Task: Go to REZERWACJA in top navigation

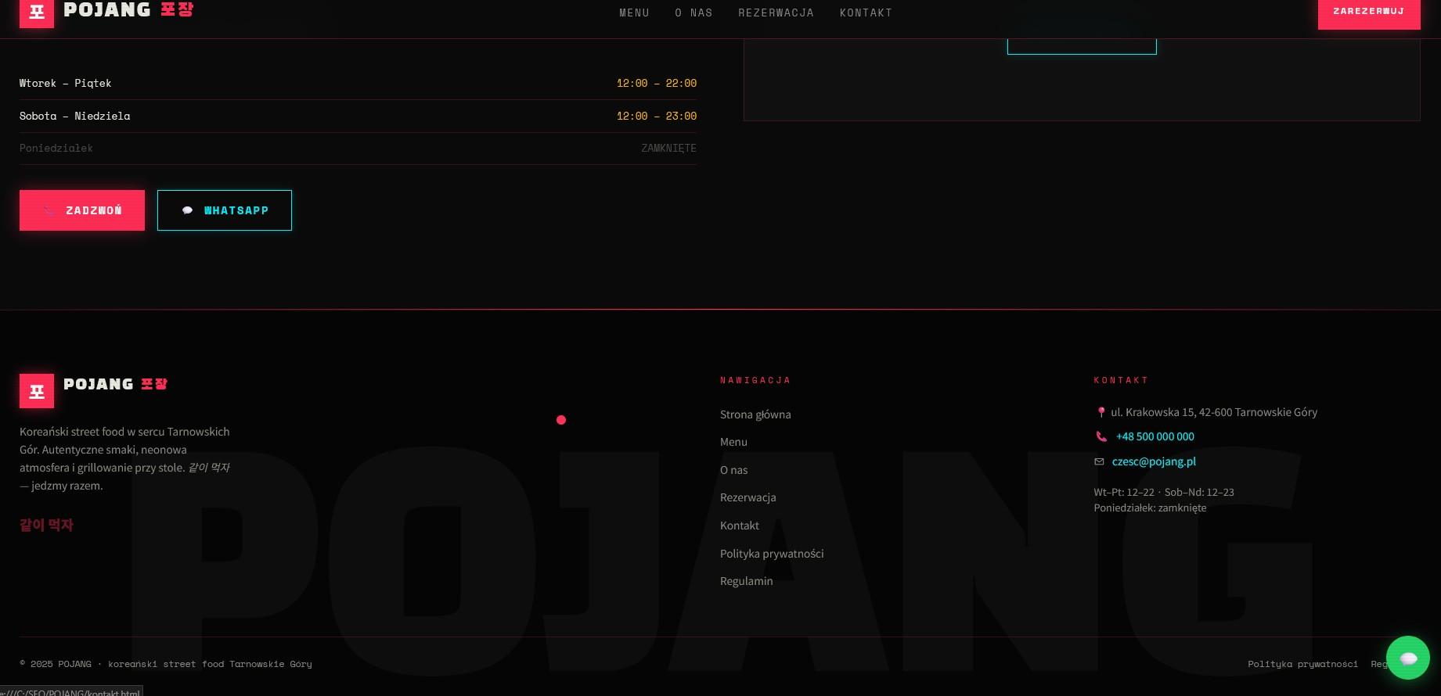Action: click(776, 13)
